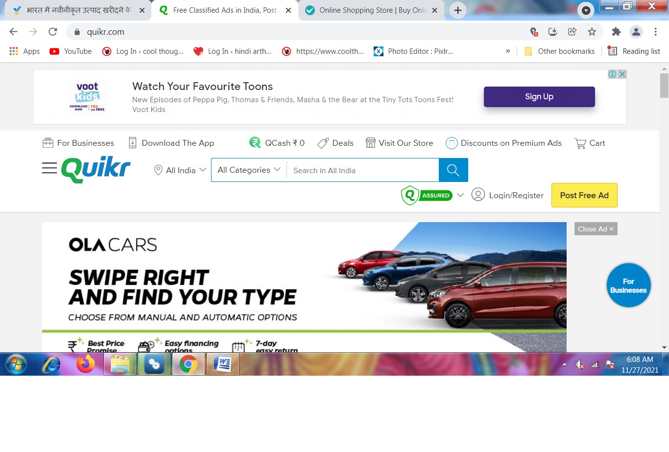Image resolution: width=669 pixels, height=452 pixels.
Task: Click in the Search in All India field
Action: (362, 170)
